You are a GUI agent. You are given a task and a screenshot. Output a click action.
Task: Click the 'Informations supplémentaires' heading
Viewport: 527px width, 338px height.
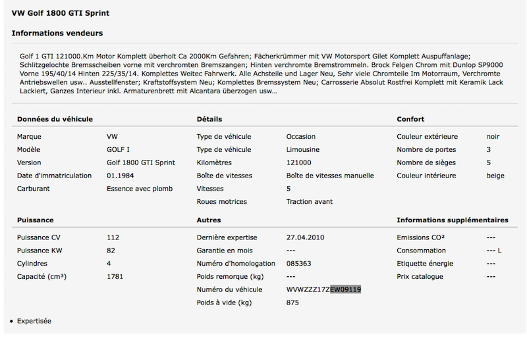pos(453,220)
